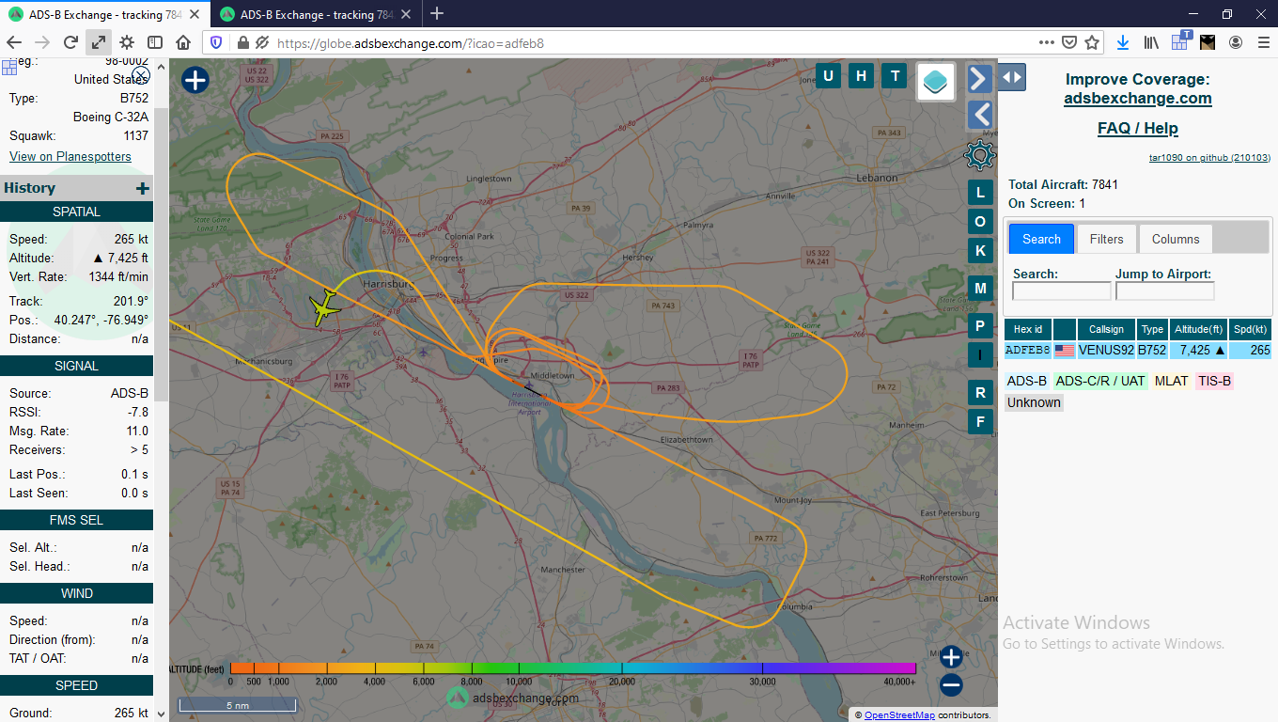1278x722 pixels.
Task: Bookmark this page with star
Action: tap(1092, 42)
